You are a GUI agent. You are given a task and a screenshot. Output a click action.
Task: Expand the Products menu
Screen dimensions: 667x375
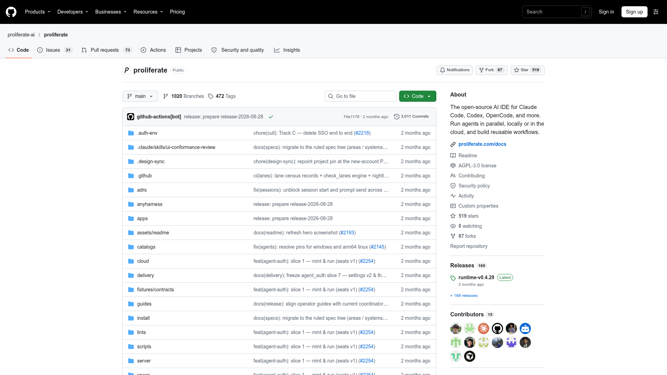point(38,12)
